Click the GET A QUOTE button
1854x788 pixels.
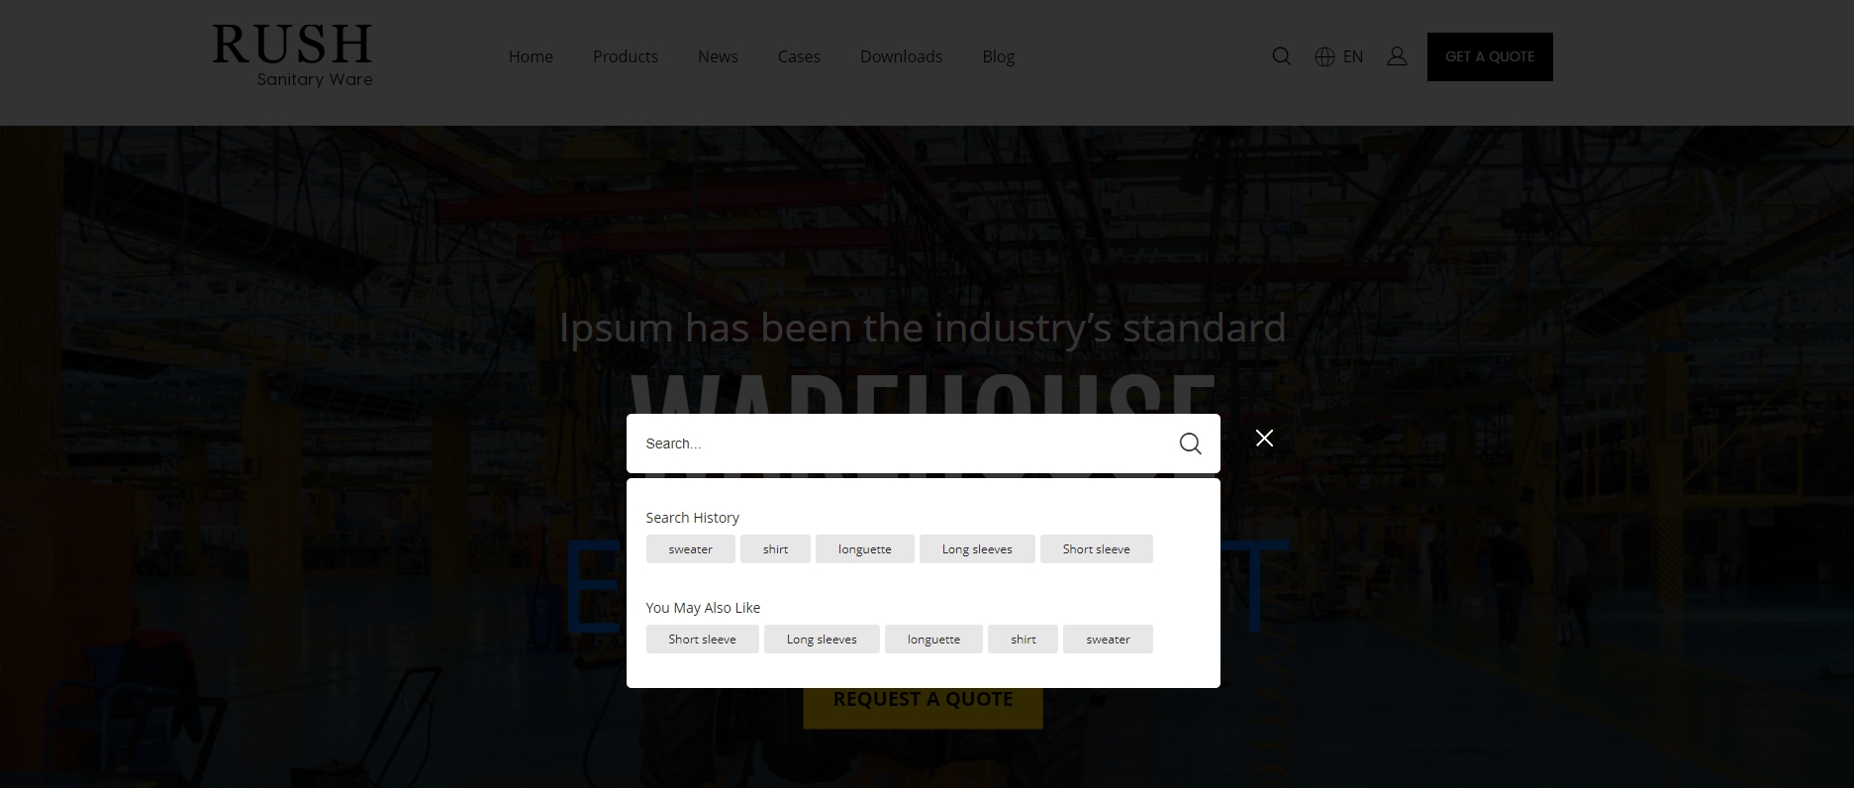pos(1490,56)
